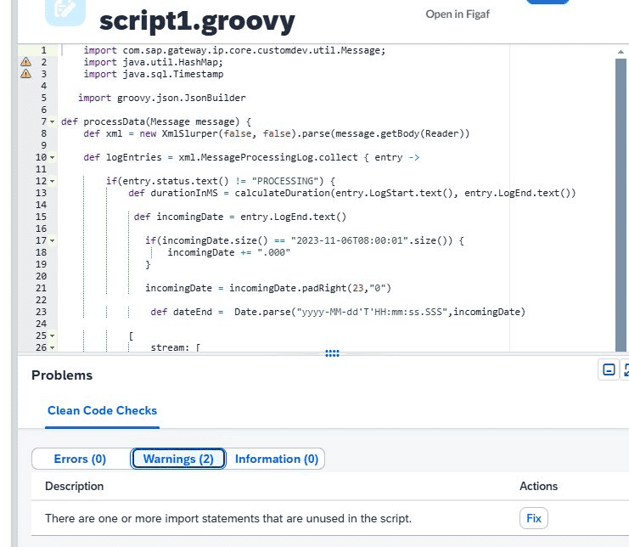The image size is (629, 547).
Task: Minimize the Problems panel
Action: [x=609, y=369]
